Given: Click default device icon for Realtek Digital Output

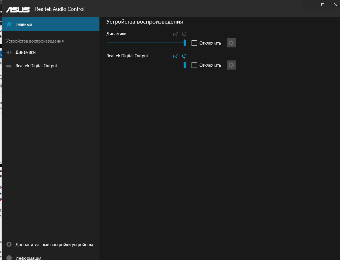Looking at the screenshot, I should click(x=175, y=56).
